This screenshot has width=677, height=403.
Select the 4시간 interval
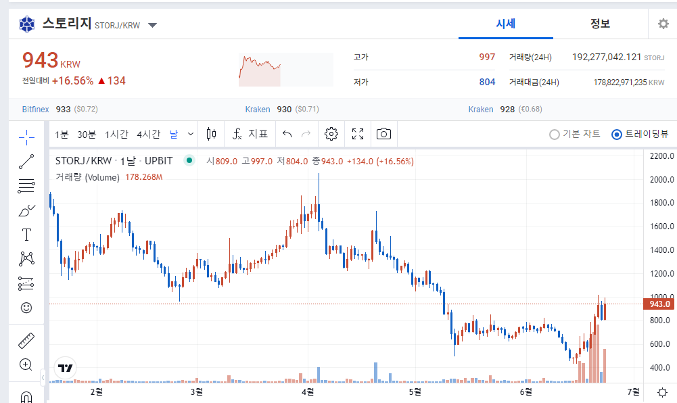[x=149, y=135]
